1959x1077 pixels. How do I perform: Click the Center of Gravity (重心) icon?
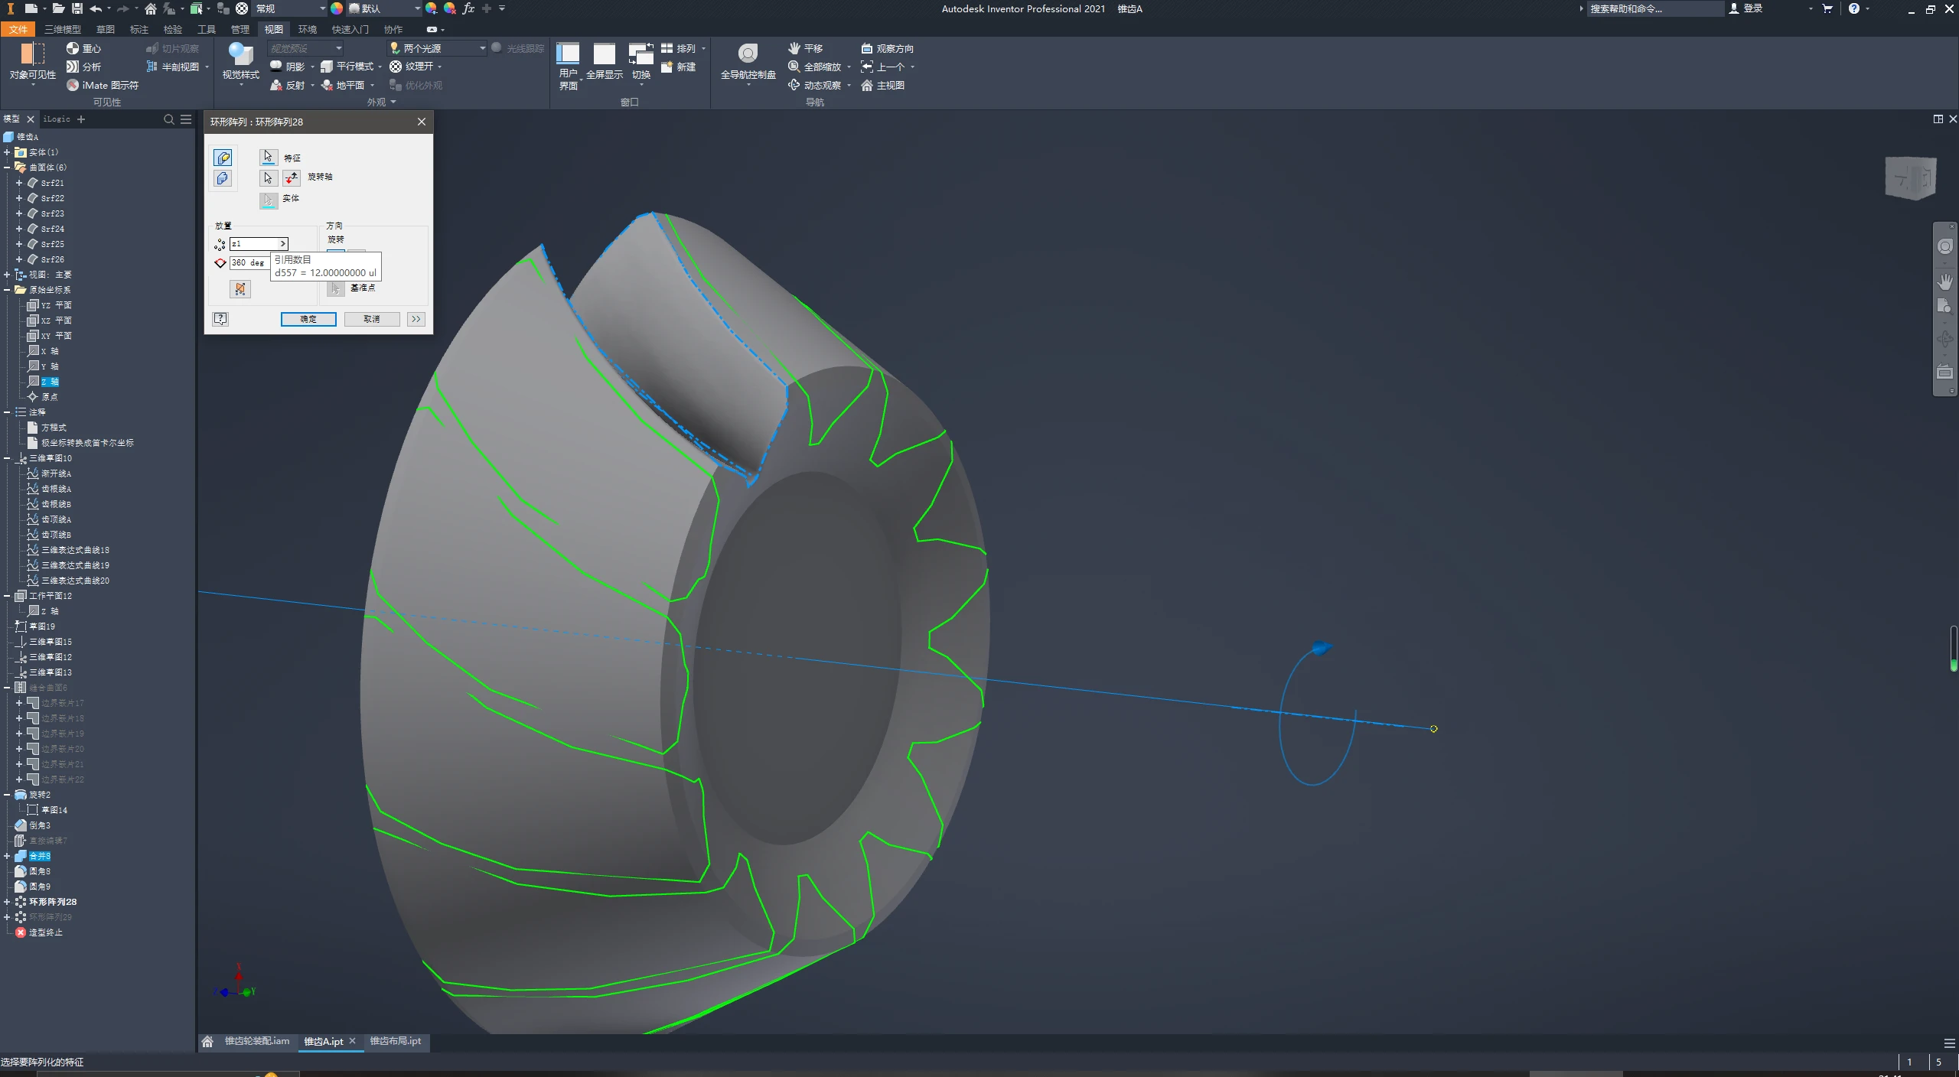pos(73,48)
